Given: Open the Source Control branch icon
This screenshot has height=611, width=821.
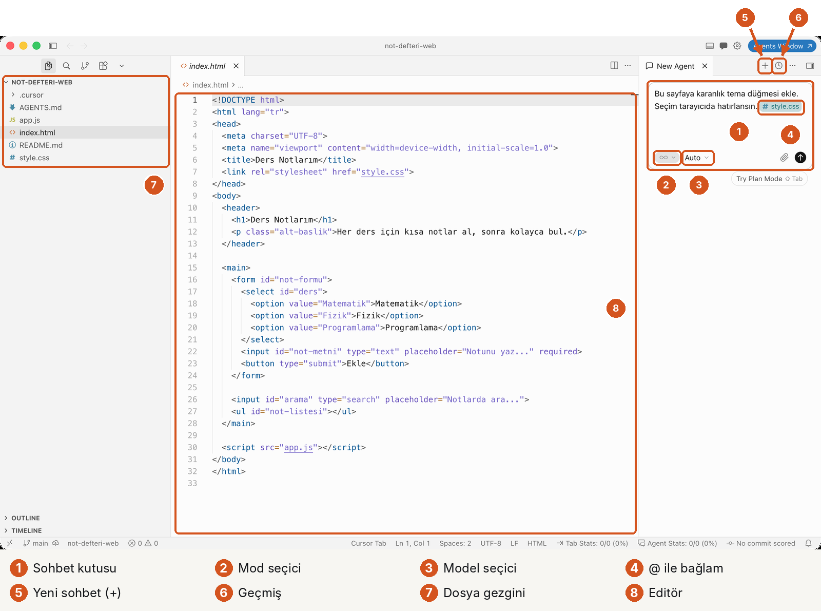Looking at the screenshot, I should (x=85, y=66).
